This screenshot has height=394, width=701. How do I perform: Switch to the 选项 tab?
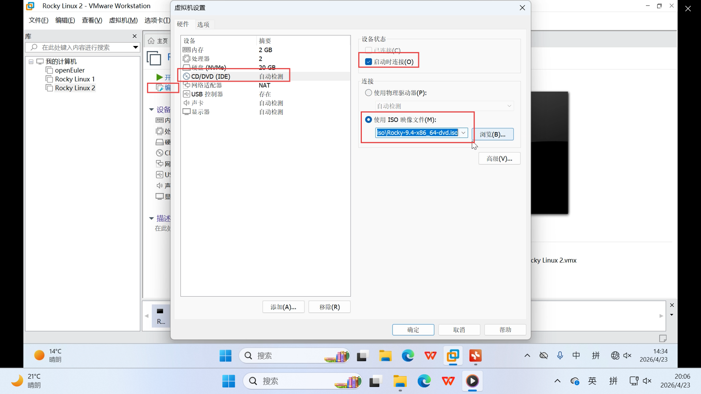[203, 24]
